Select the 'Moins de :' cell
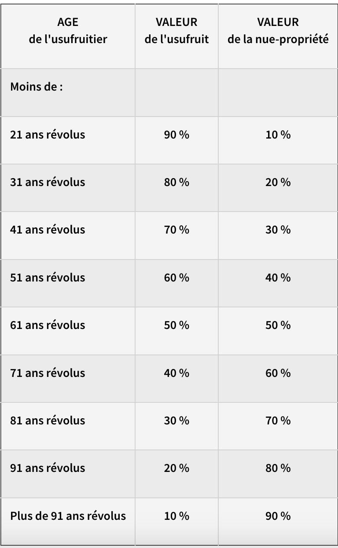This screenshot has height=548, width=338. point(37,87)
